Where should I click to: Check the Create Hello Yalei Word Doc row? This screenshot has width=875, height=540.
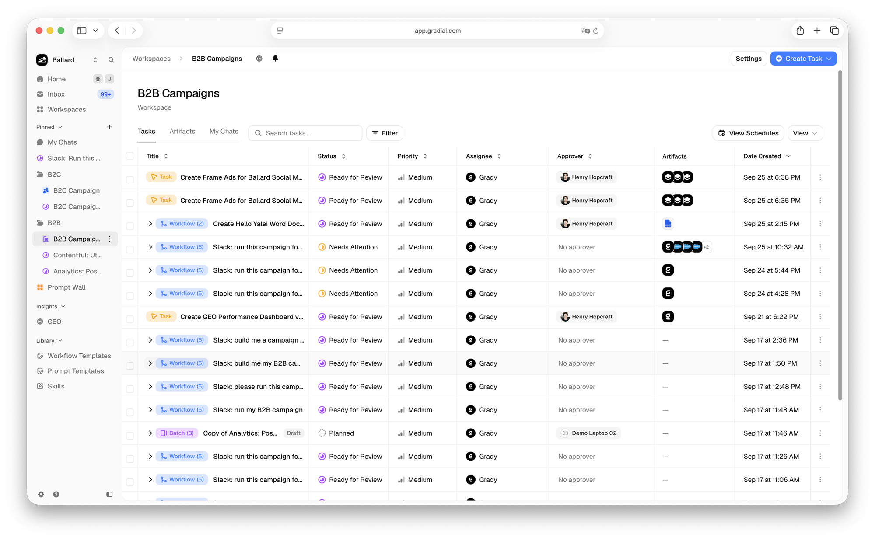point(130,226)
